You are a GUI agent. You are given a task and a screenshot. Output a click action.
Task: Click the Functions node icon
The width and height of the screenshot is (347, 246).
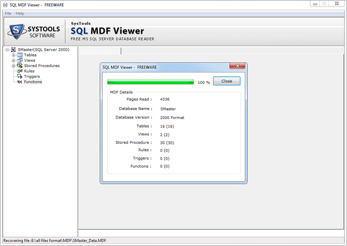19,82
